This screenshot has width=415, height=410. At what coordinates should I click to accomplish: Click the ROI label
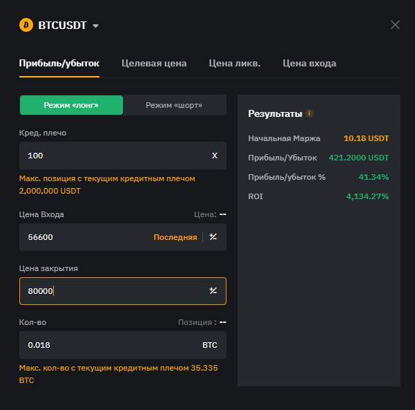pos(255,196)
